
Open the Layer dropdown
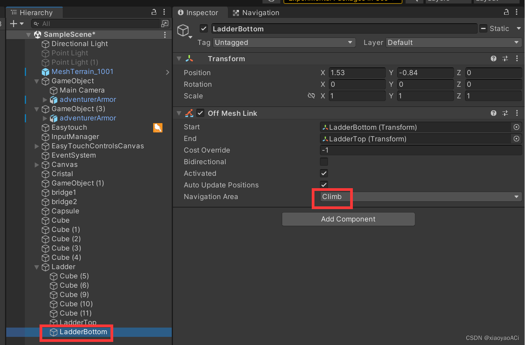click(454, 43)
